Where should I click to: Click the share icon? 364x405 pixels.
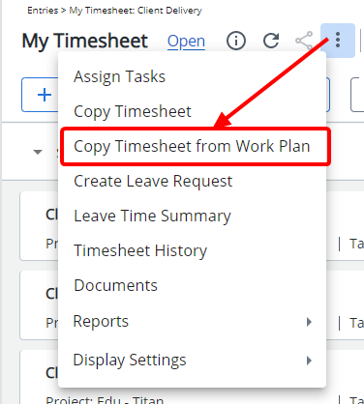[304, 41]
